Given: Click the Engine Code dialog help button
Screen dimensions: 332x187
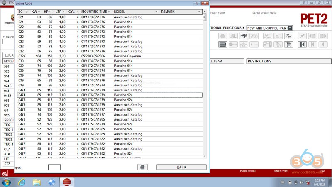Looking at the screenshot, I should point(197,3).
